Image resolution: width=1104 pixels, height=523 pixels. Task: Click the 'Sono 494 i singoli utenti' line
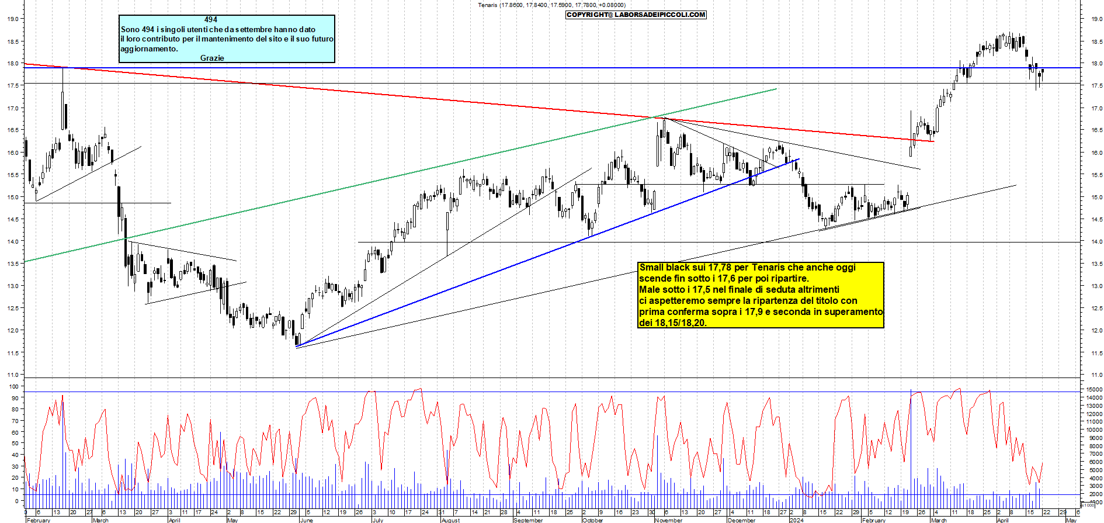click(218, 29)
